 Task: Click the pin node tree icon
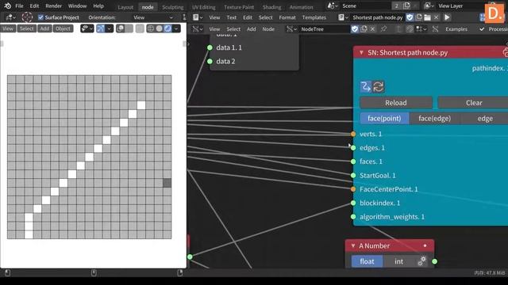[x=383, y=29]
